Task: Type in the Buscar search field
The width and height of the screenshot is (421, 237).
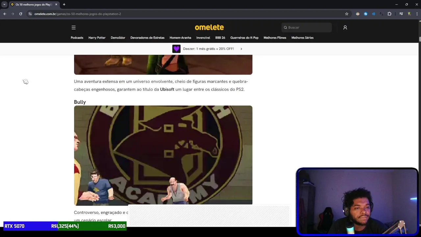Action: [x=307, y=27]
